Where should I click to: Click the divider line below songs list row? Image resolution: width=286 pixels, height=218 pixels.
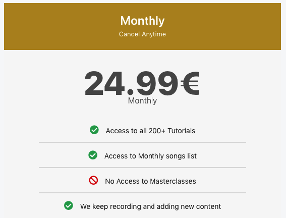coord(142,168)
